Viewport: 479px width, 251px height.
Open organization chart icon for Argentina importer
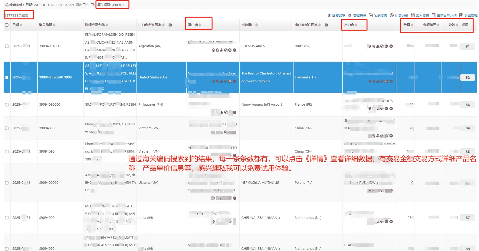tap(221, 50)
